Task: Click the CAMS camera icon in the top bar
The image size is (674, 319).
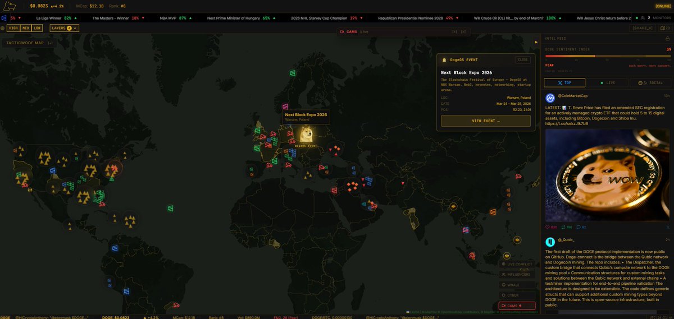Action: click(342, 31)
